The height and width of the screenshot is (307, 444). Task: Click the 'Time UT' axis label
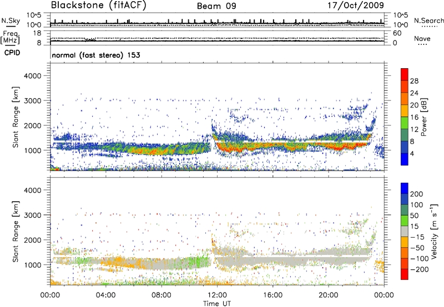click(x=217, y=303)
